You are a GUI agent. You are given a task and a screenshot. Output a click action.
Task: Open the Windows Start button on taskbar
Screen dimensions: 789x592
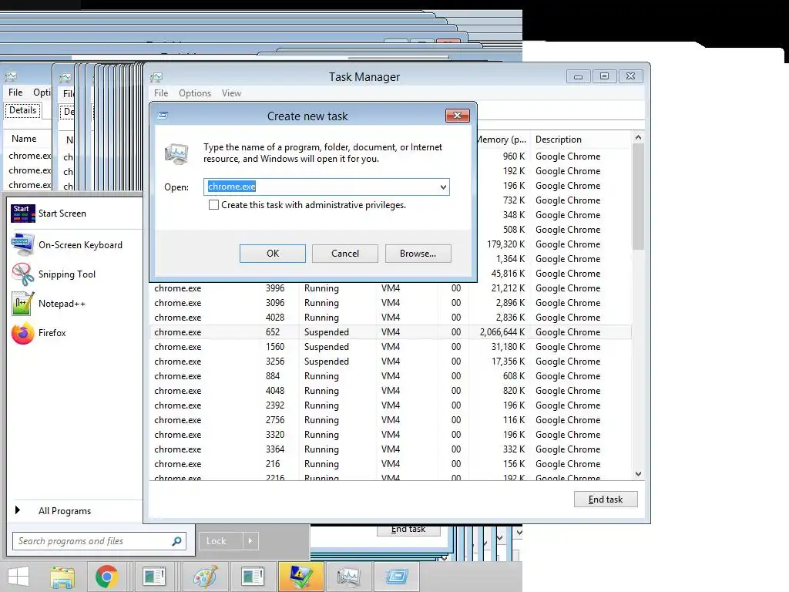(18, 577)
